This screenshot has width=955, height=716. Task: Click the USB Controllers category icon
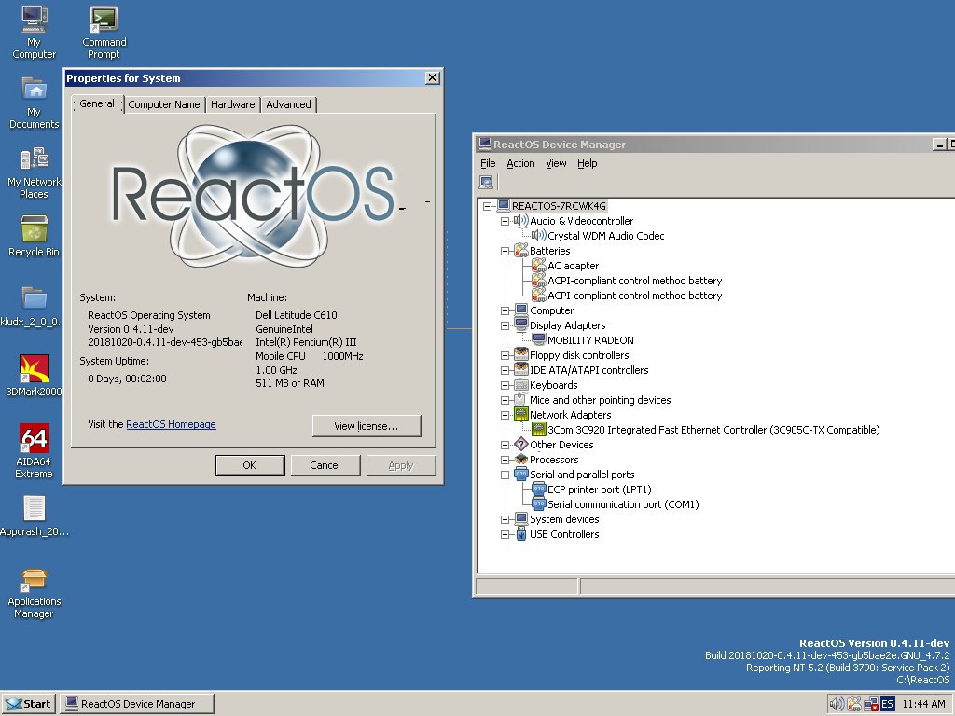[521, 534]
